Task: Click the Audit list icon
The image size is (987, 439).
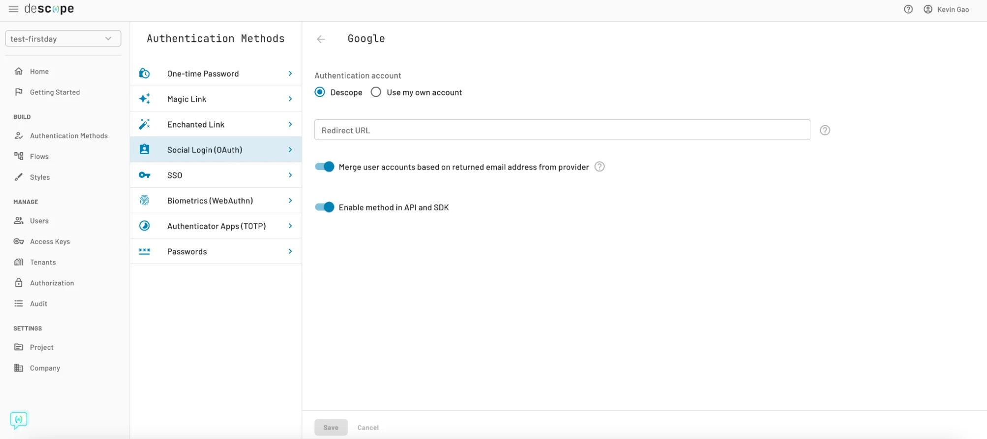Action: click(x=19, y=304)
